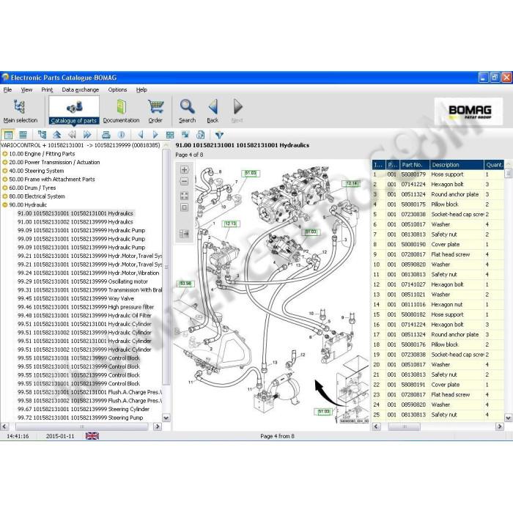Select 99.72 Steering Pump tree item

tap(81, 418)
